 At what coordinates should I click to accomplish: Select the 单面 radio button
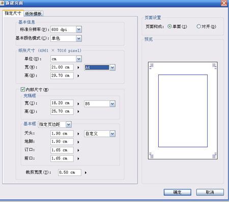tap(169, 26)
